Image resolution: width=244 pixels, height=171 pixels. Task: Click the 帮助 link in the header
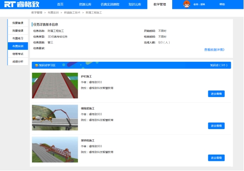coord(222,4)
